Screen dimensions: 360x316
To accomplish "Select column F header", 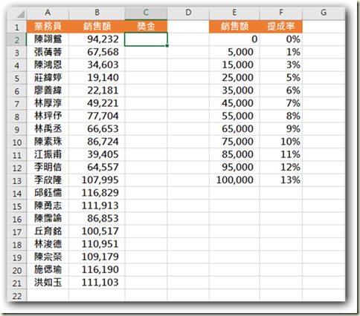I will [281, 13].
